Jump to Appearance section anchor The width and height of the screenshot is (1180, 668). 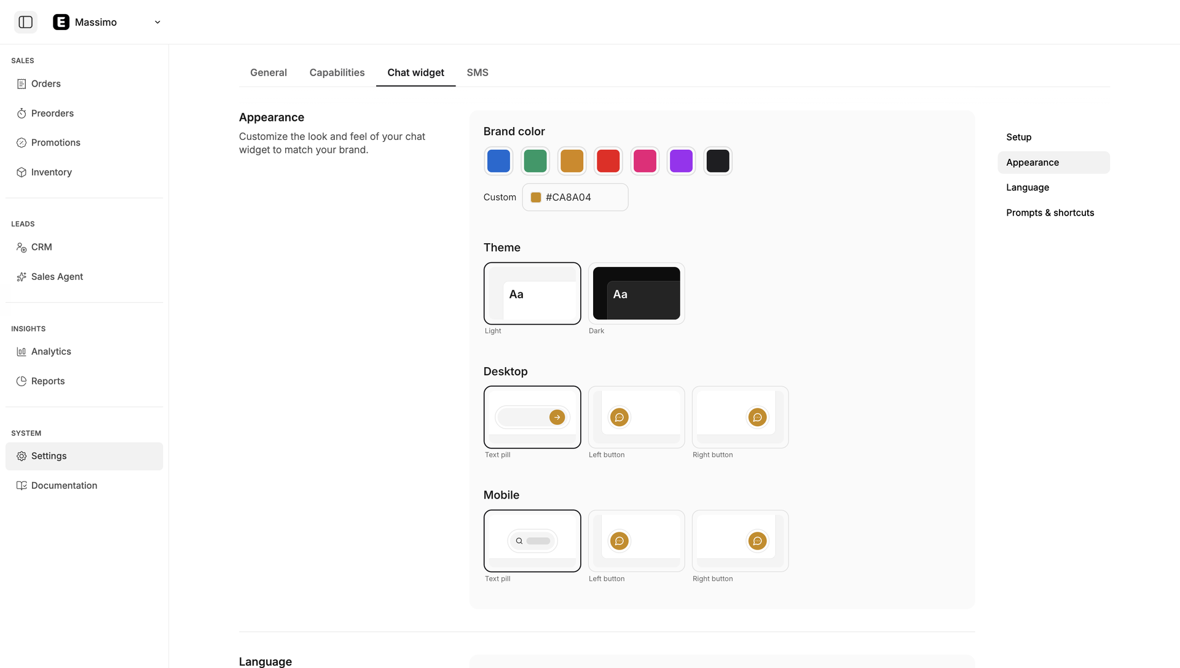click(1053, 163)
